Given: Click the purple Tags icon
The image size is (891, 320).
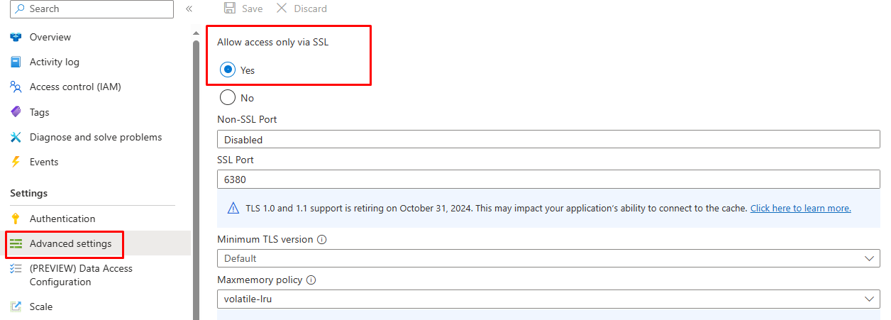Looking at the screenshot, I should tap(16, 112).
